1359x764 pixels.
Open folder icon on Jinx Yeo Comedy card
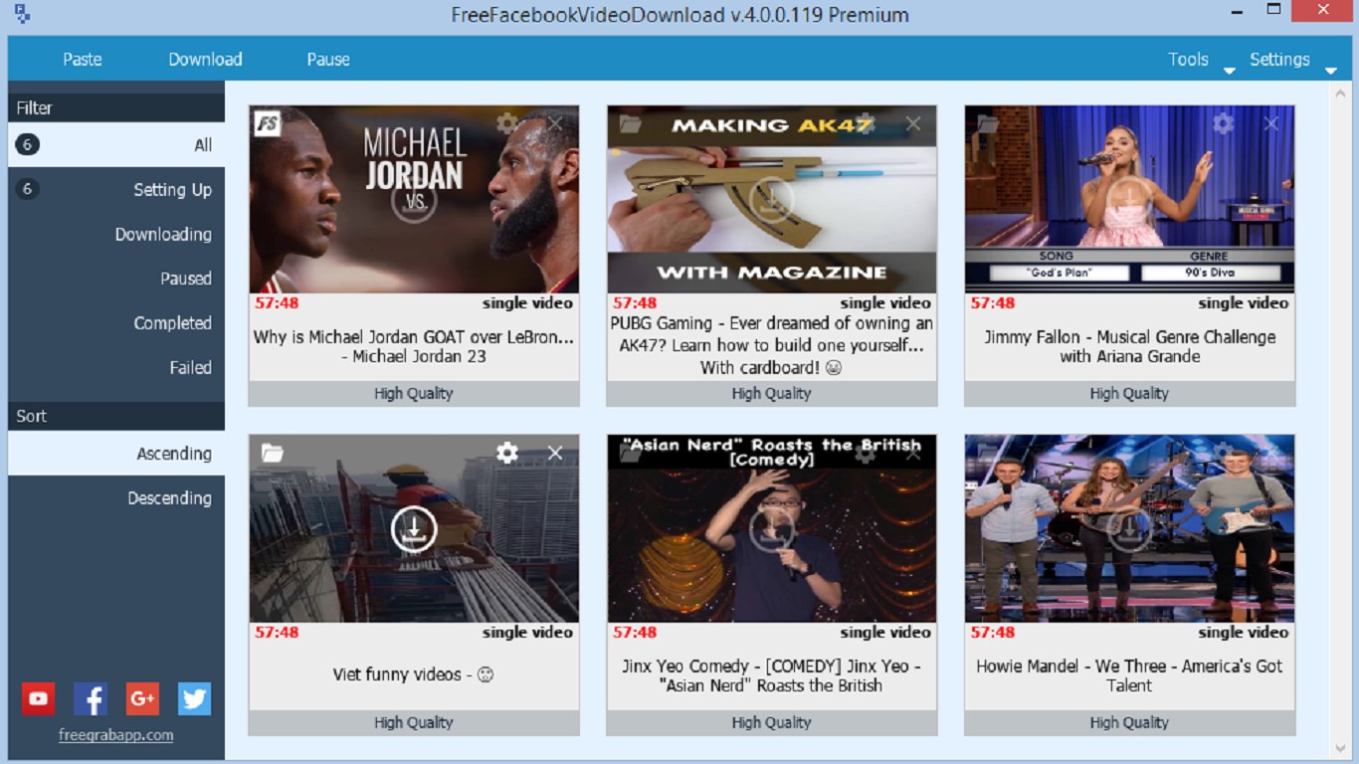pos(630,453)
